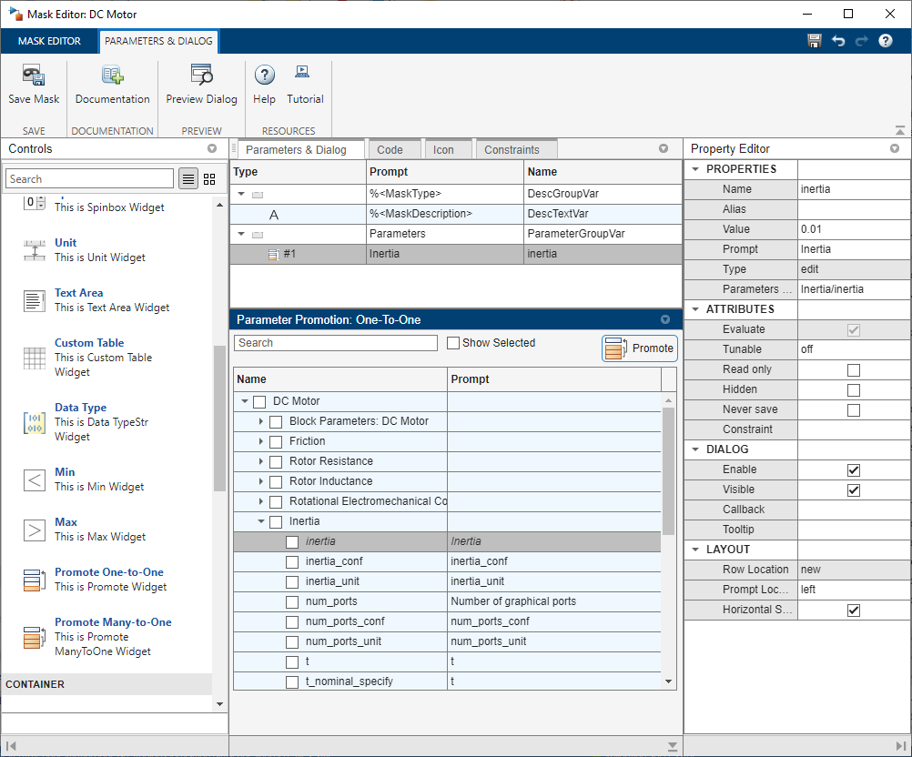Collapse the Inertia tree node
Viewport: 912px width, 757px height.
tap(261, 521)
